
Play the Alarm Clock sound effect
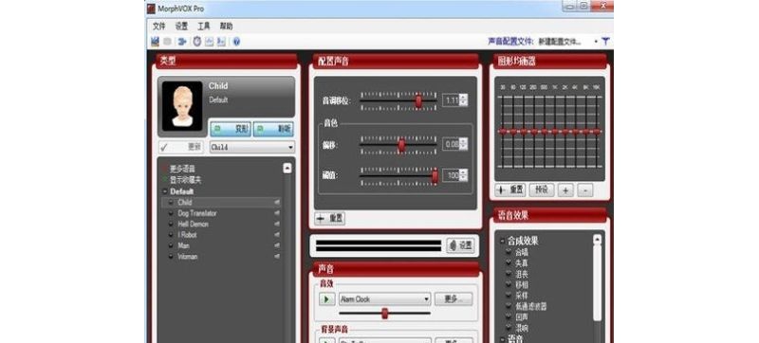point(326,299)
